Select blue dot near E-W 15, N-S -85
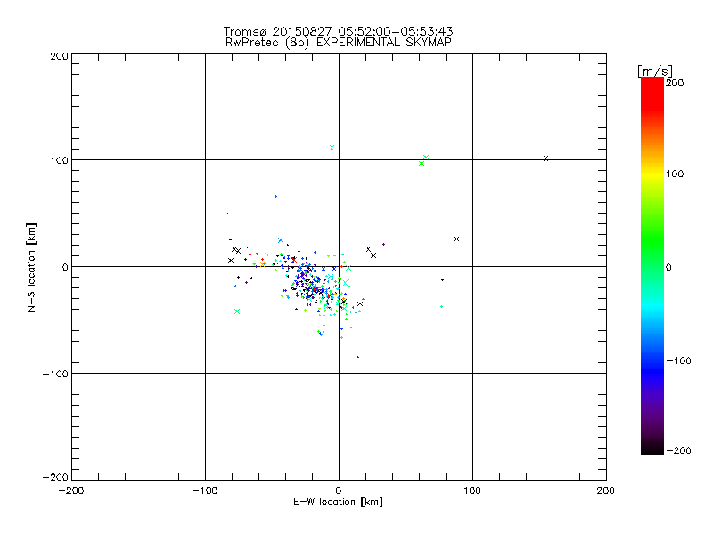This screenshot has height=534, width=713. coord(357,358)
